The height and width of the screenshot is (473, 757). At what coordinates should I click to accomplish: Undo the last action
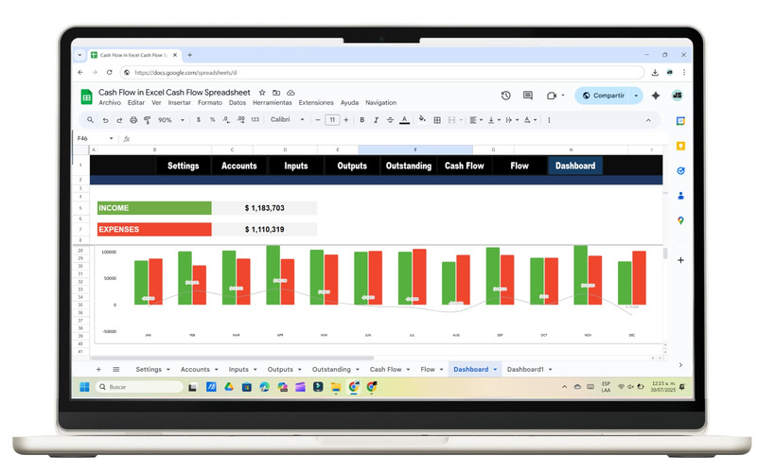[105, 120]
